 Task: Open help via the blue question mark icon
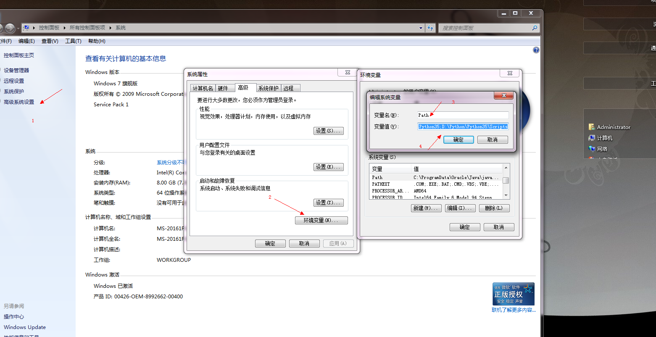pyautogui.click(x=536, y=50)
